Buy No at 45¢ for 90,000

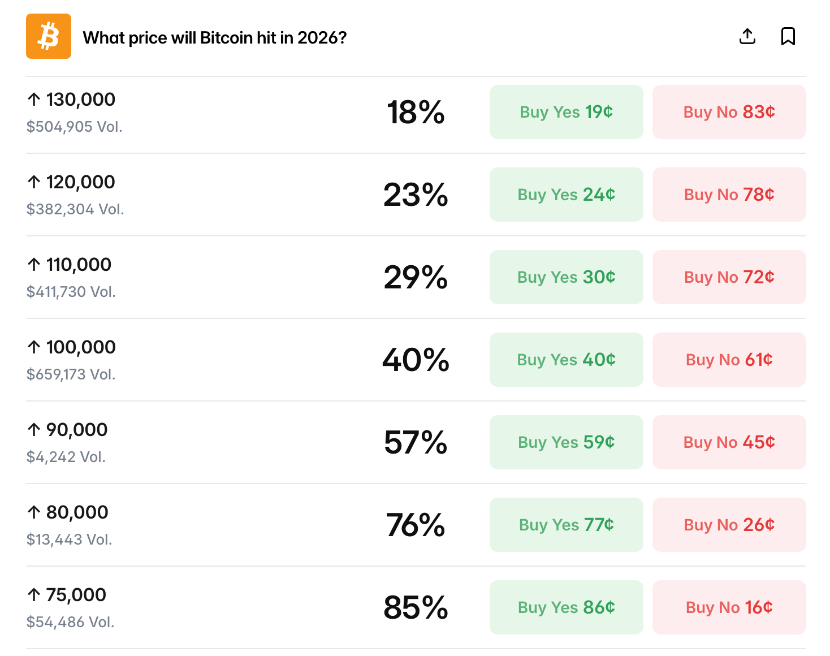click(729, 442)
